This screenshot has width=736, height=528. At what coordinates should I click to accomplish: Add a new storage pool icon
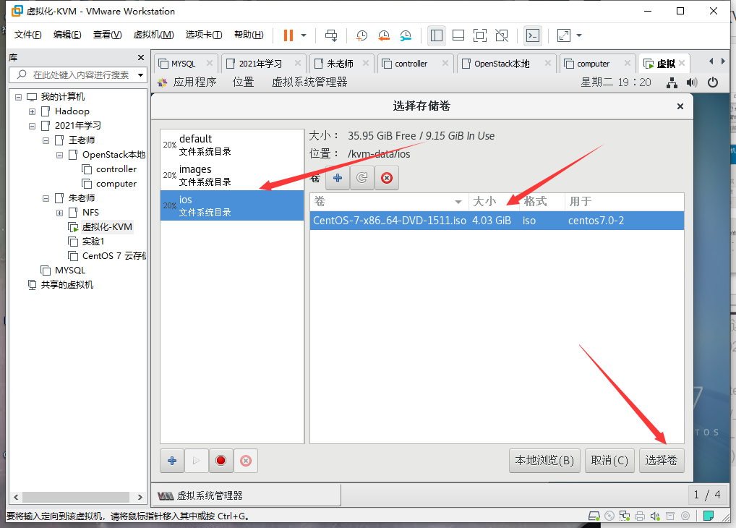(x=172, y=461)
